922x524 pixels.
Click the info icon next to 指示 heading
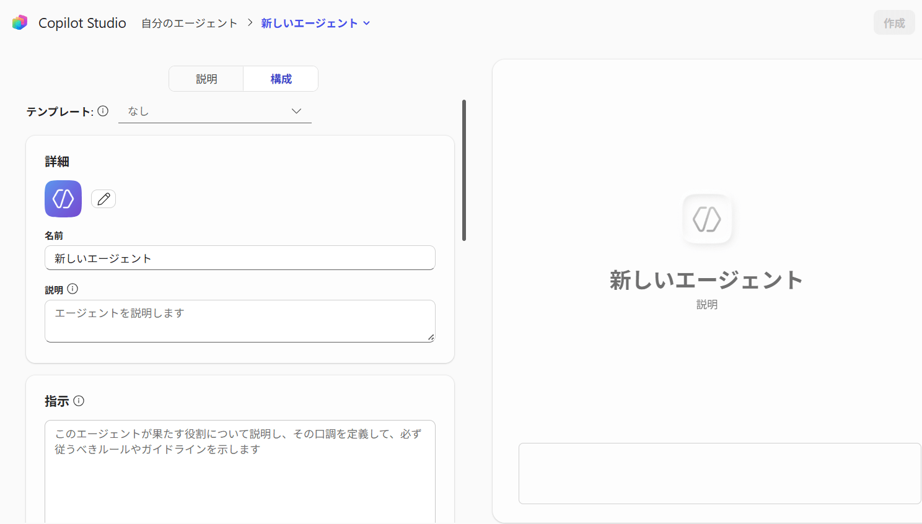point(79,401)
